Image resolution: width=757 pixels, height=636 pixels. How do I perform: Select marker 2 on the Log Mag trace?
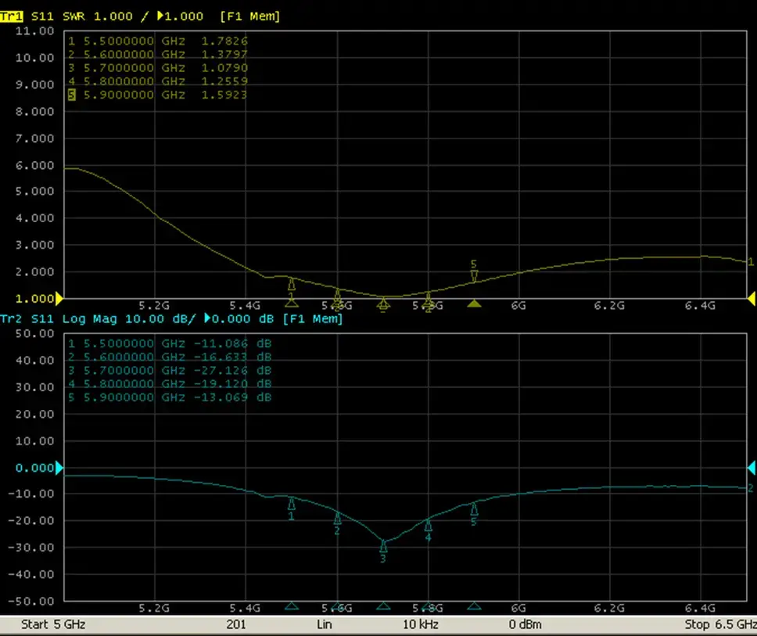[337, 523]
